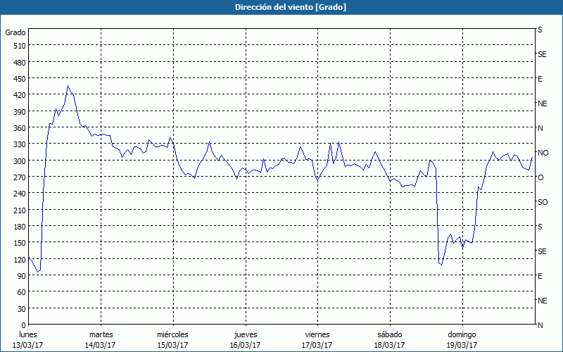563x352 pixels.
Task: Click the 510 value on the left axis
Action: point(18,46)
